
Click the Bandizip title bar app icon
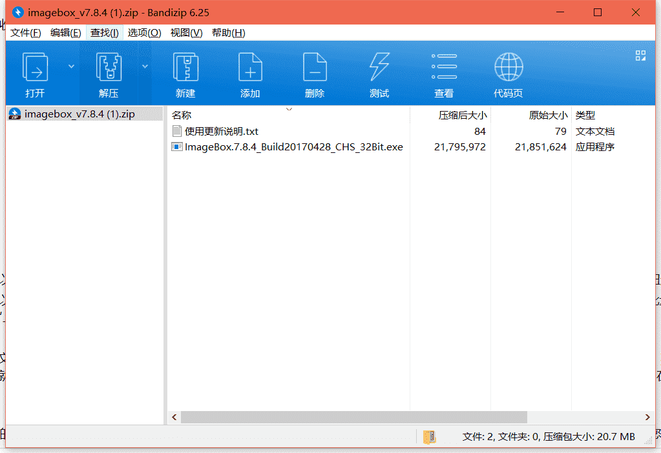click(x=17, y=12)
